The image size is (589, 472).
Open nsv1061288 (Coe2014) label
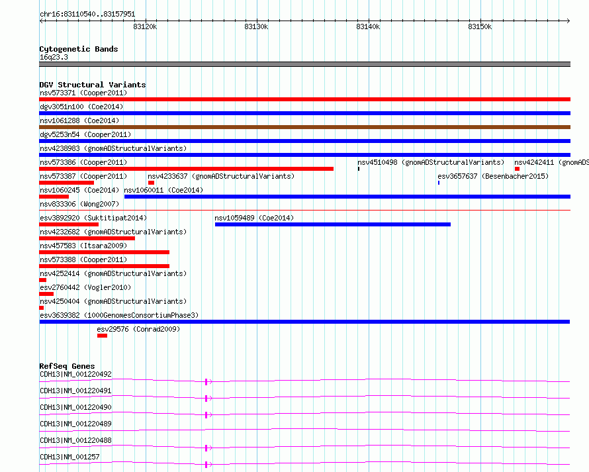pos(79,120)
